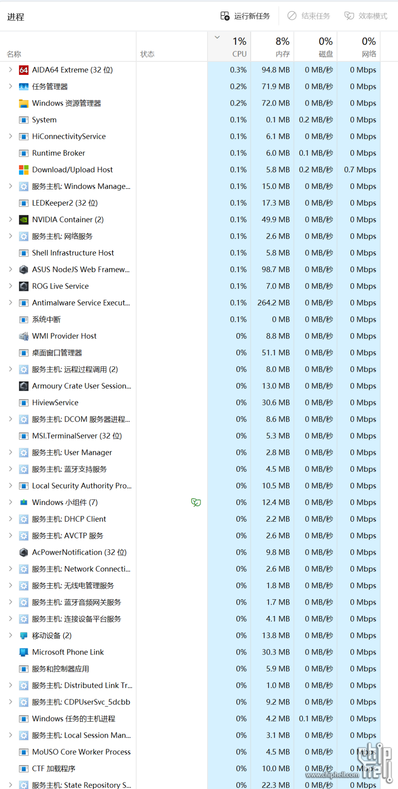Viewport: 398px width, 789px height.
Task: Select 服务主机: Distributed Link Tracking row
Action: coord(190,685)
